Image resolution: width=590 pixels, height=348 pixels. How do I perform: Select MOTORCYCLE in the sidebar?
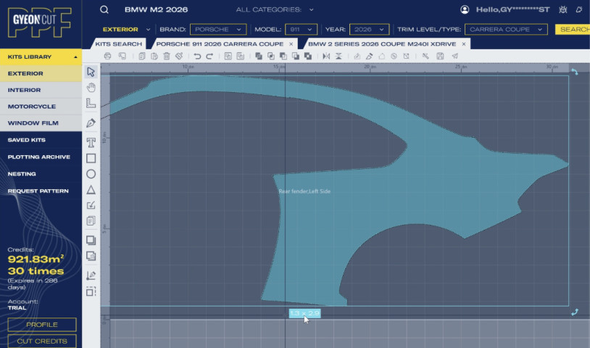pos(41,107)
